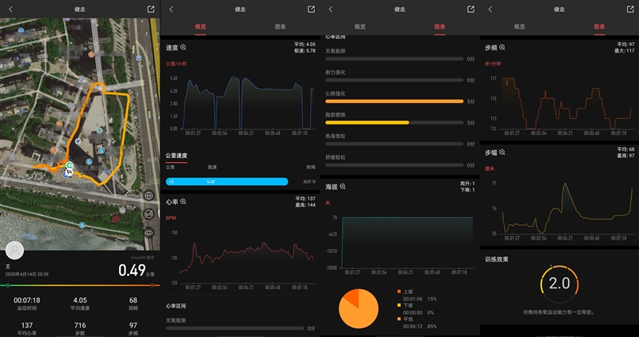Select 图表 tab on the 速度 screen
This screenshot has height=337, width=639.
tap(280, 27)
